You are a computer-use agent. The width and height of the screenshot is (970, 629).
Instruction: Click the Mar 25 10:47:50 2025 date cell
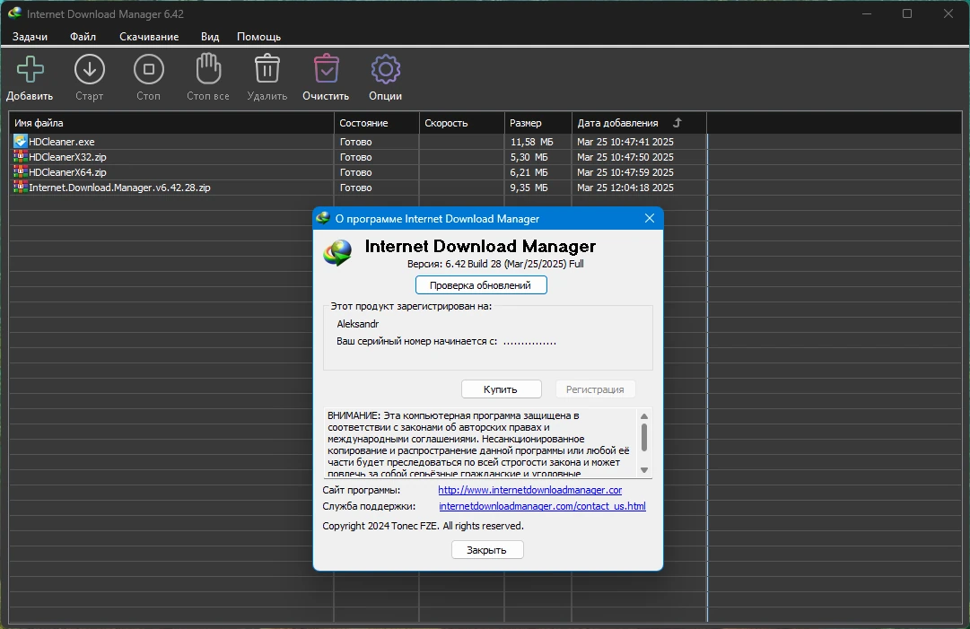[x=625, y=157]
